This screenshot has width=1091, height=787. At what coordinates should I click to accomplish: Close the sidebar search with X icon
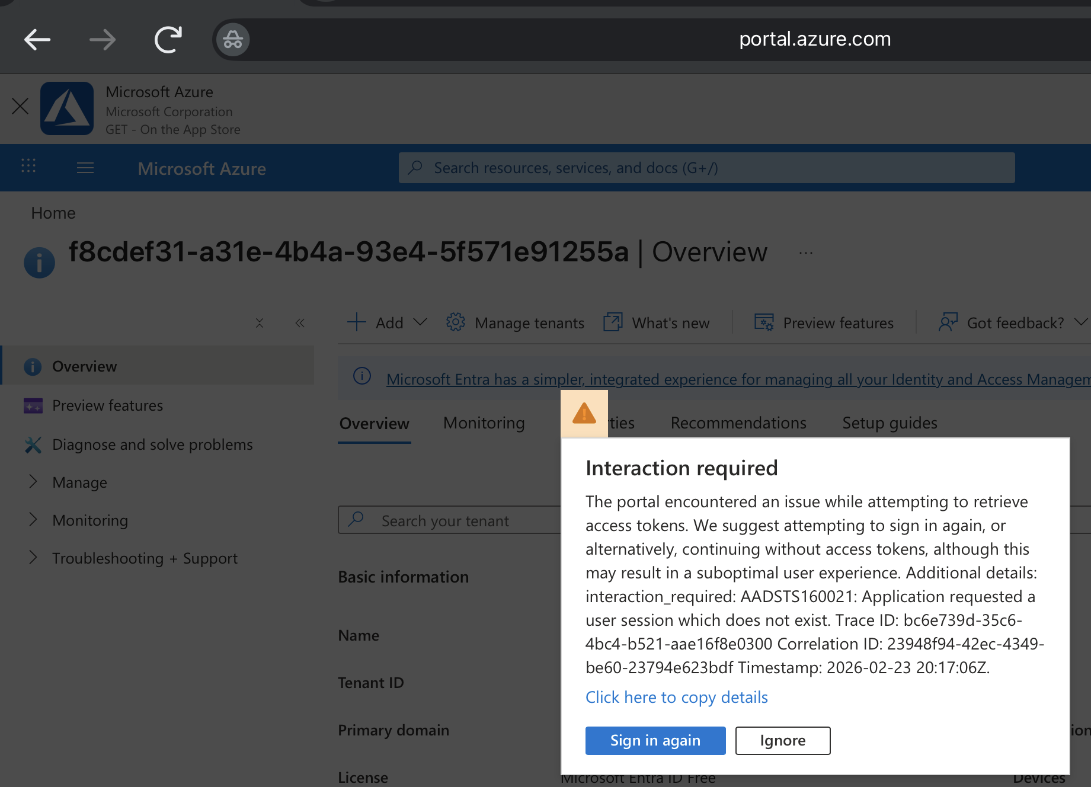[x=260, y=323]
